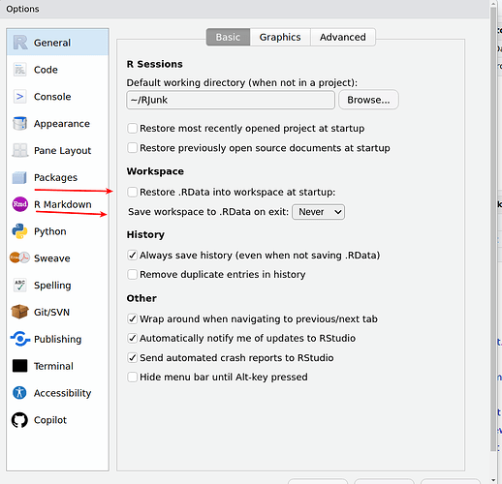Click the Other section heading
Screen dimensions: 502x484
141,298
